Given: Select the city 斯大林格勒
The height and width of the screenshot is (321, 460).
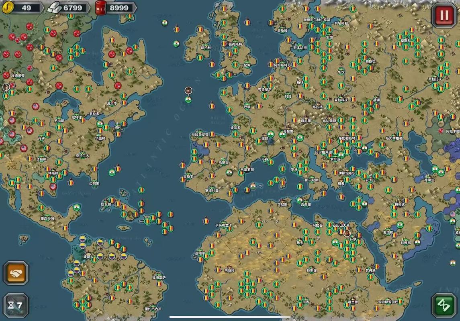Looking at the screenshot, I should [394, 138].
